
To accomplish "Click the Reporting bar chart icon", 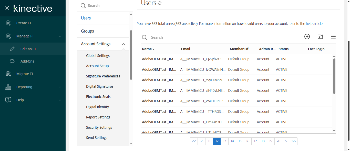I will pyautogui.click(x=8, y=87).
